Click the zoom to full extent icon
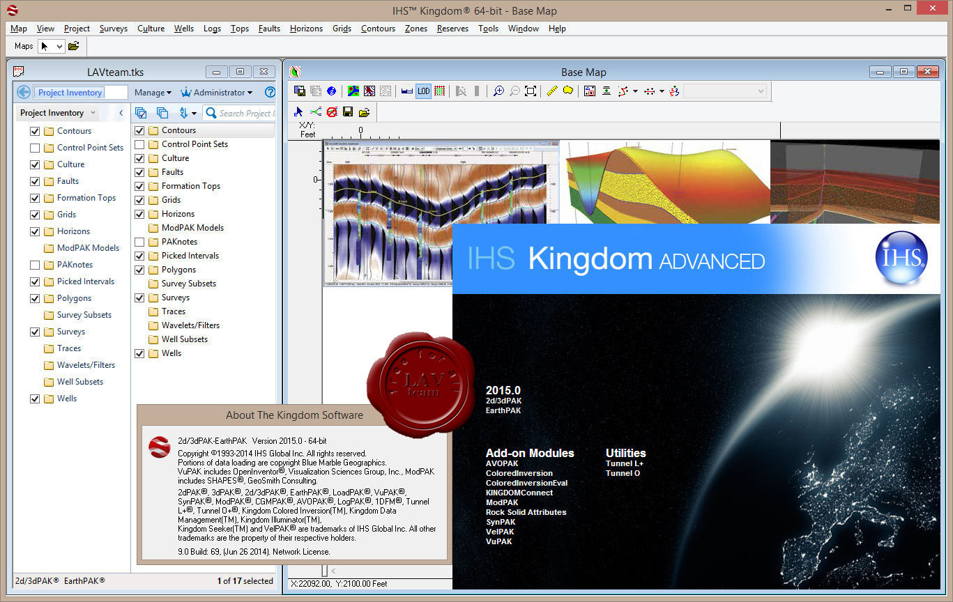This screenshot has width=953, height=602. tap(531, 91)
